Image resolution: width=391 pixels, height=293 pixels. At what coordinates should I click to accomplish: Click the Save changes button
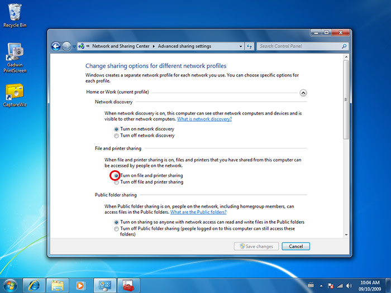256,247
